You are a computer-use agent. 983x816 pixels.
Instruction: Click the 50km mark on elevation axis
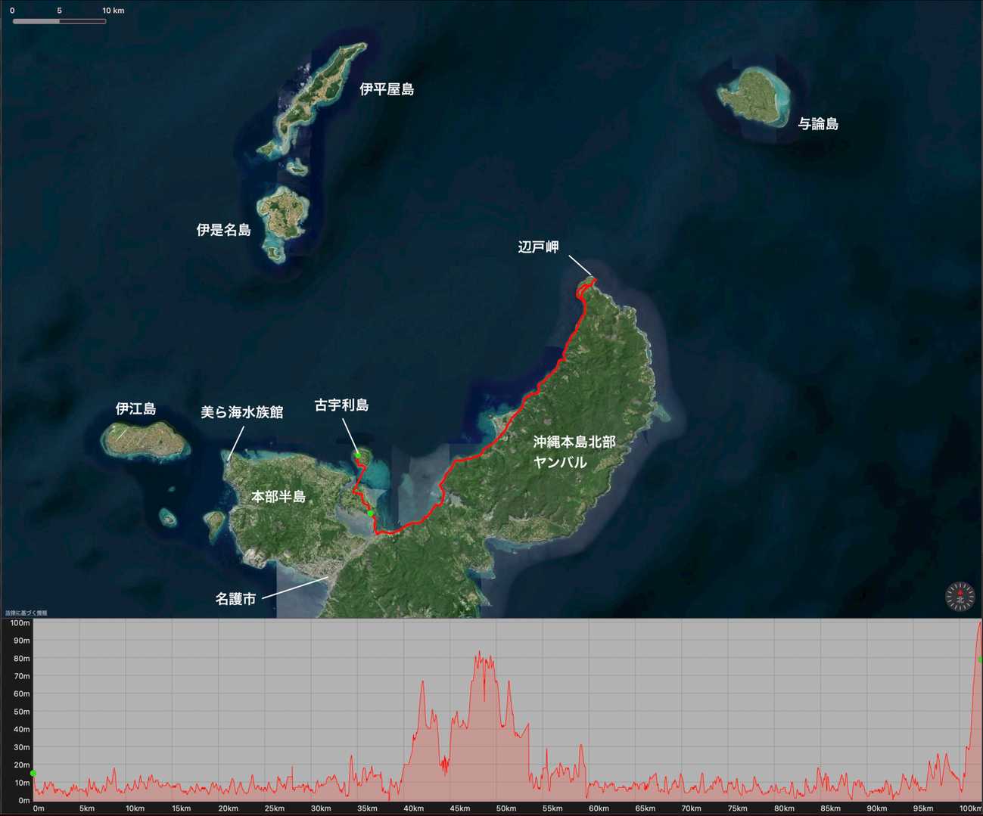point(505,808)
